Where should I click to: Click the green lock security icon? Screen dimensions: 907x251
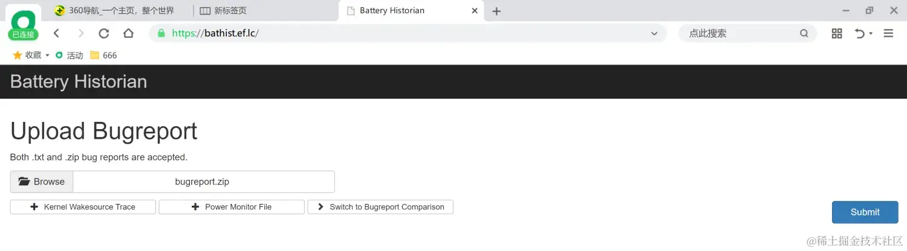(161, 34)
